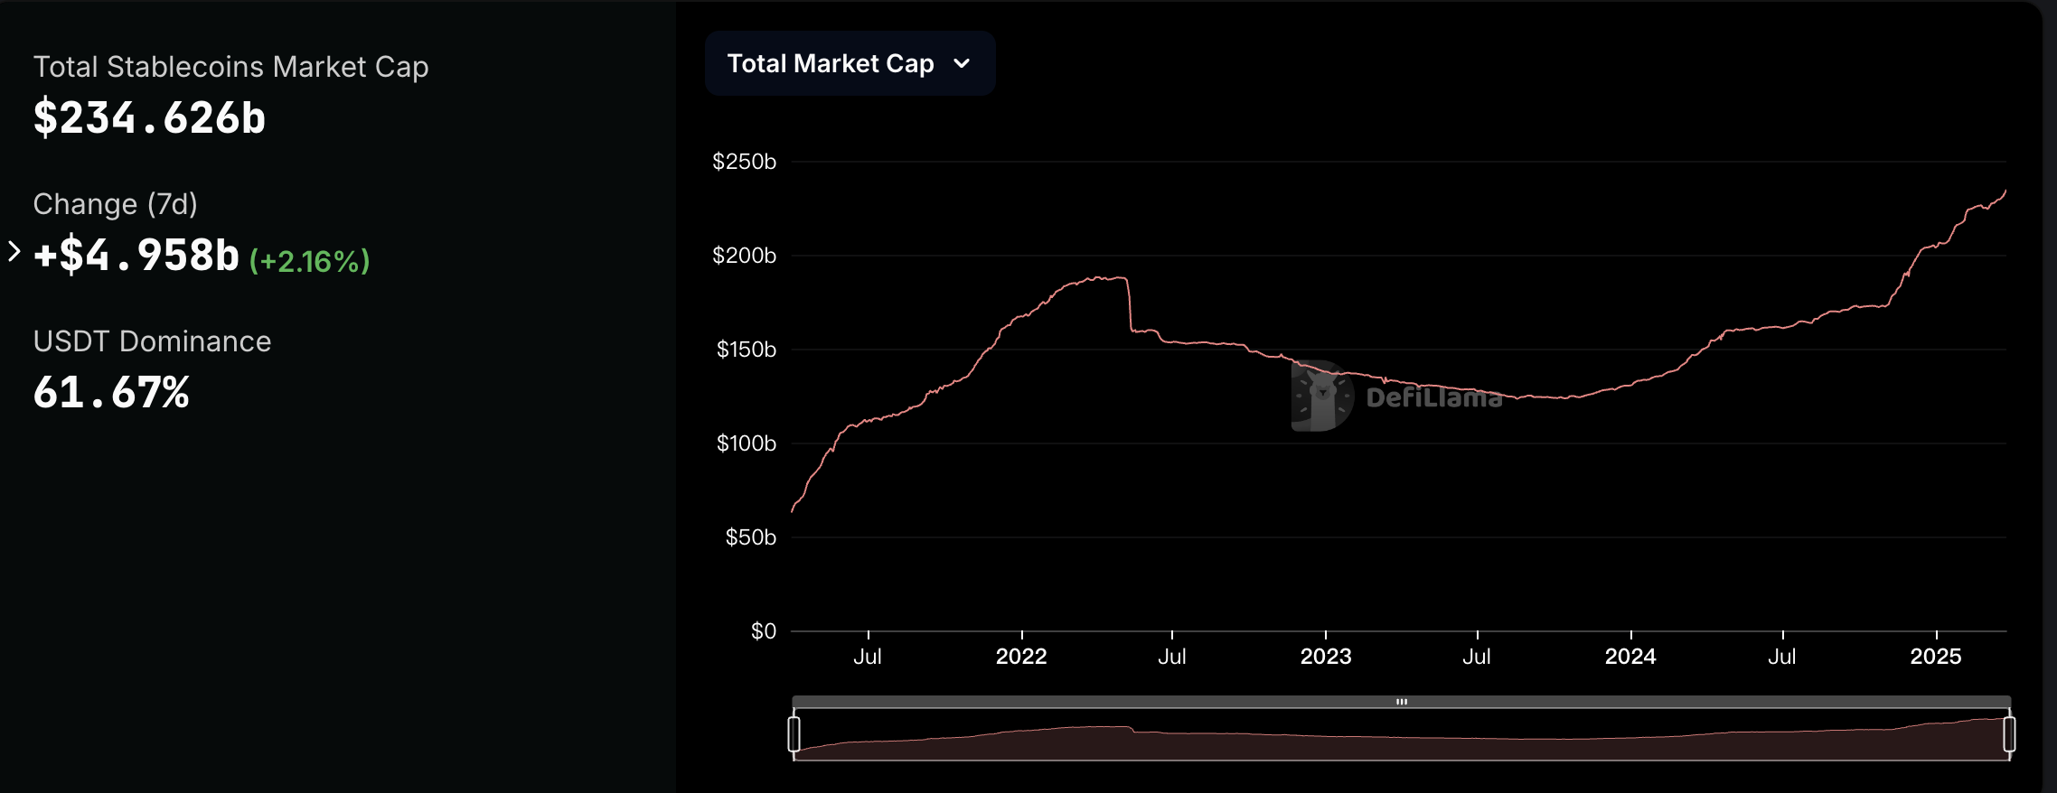Click the mini overview chart below the timeline
The height and width of the screenshot is (793, 2057).
click(x=1401, y=742)
